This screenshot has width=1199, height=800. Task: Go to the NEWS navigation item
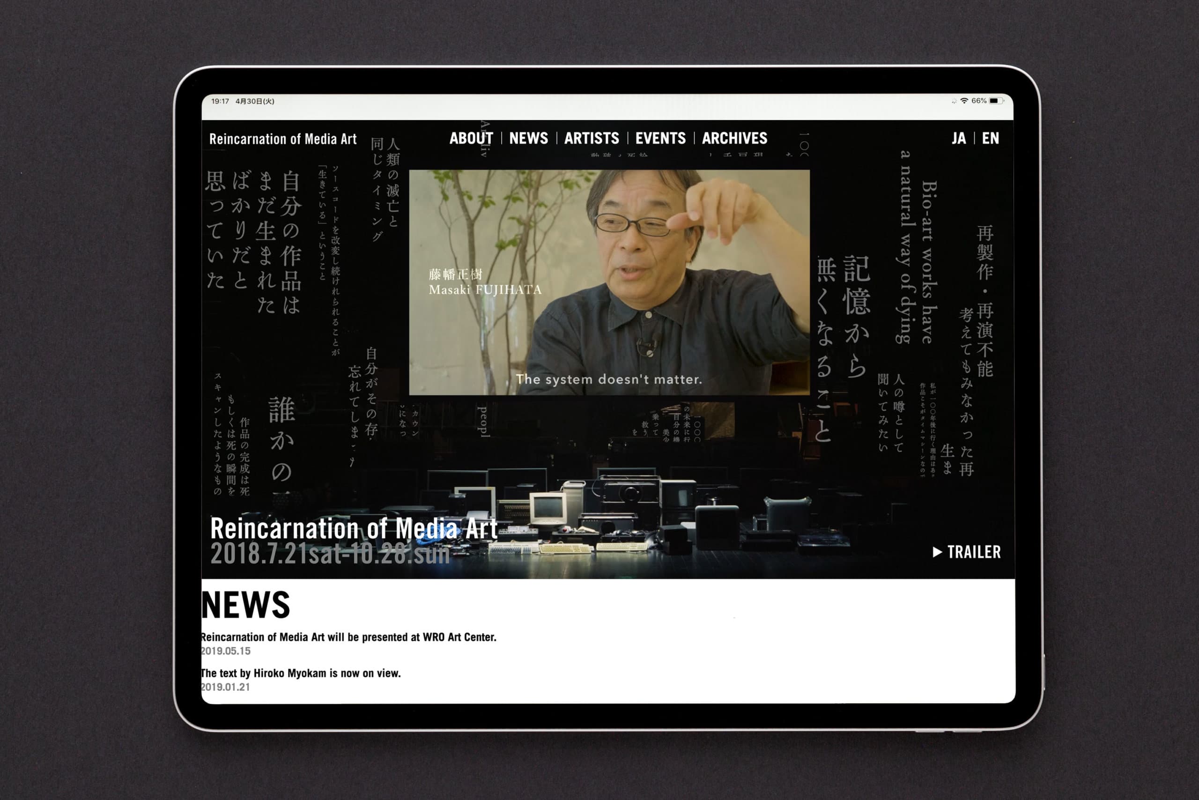coord(528,138)
